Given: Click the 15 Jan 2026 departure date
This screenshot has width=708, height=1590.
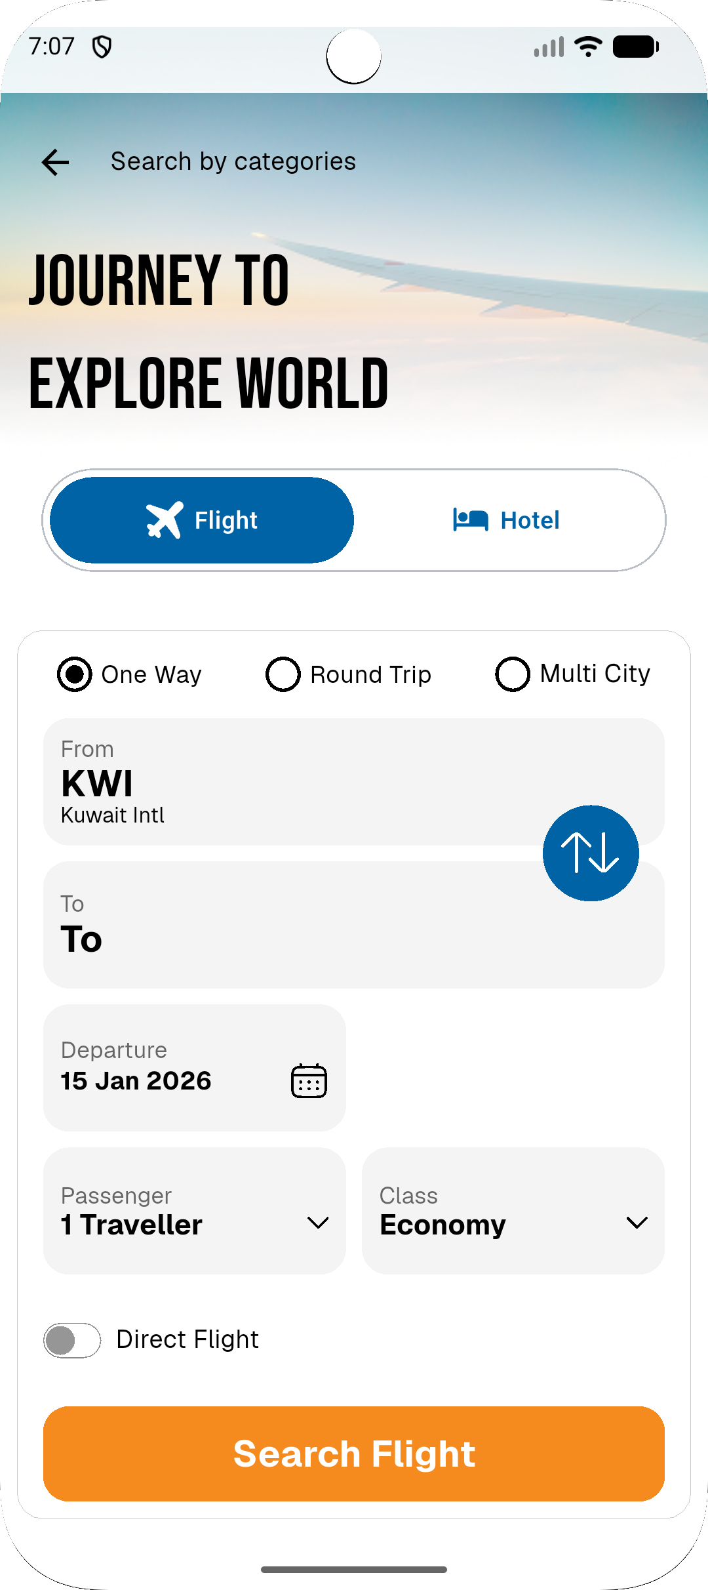Looking at the screenshot, I should pos(136,1080).
